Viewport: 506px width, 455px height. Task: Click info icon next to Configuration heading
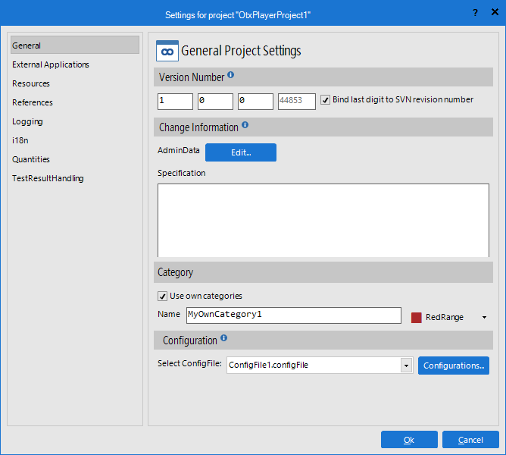pos(224,339)
